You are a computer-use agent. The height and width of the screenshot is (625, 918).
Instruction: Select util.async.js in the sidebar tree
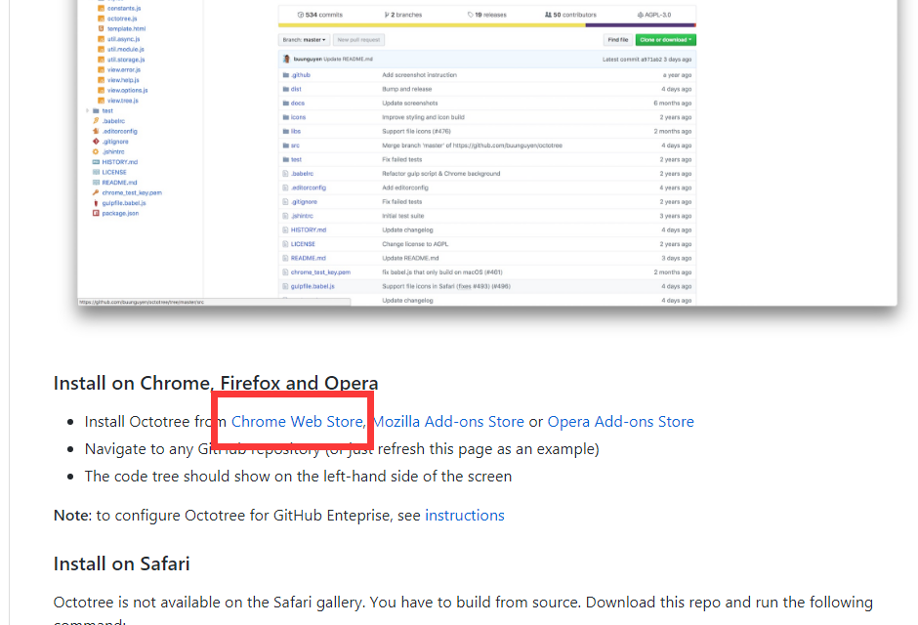(x=123, y=39)
